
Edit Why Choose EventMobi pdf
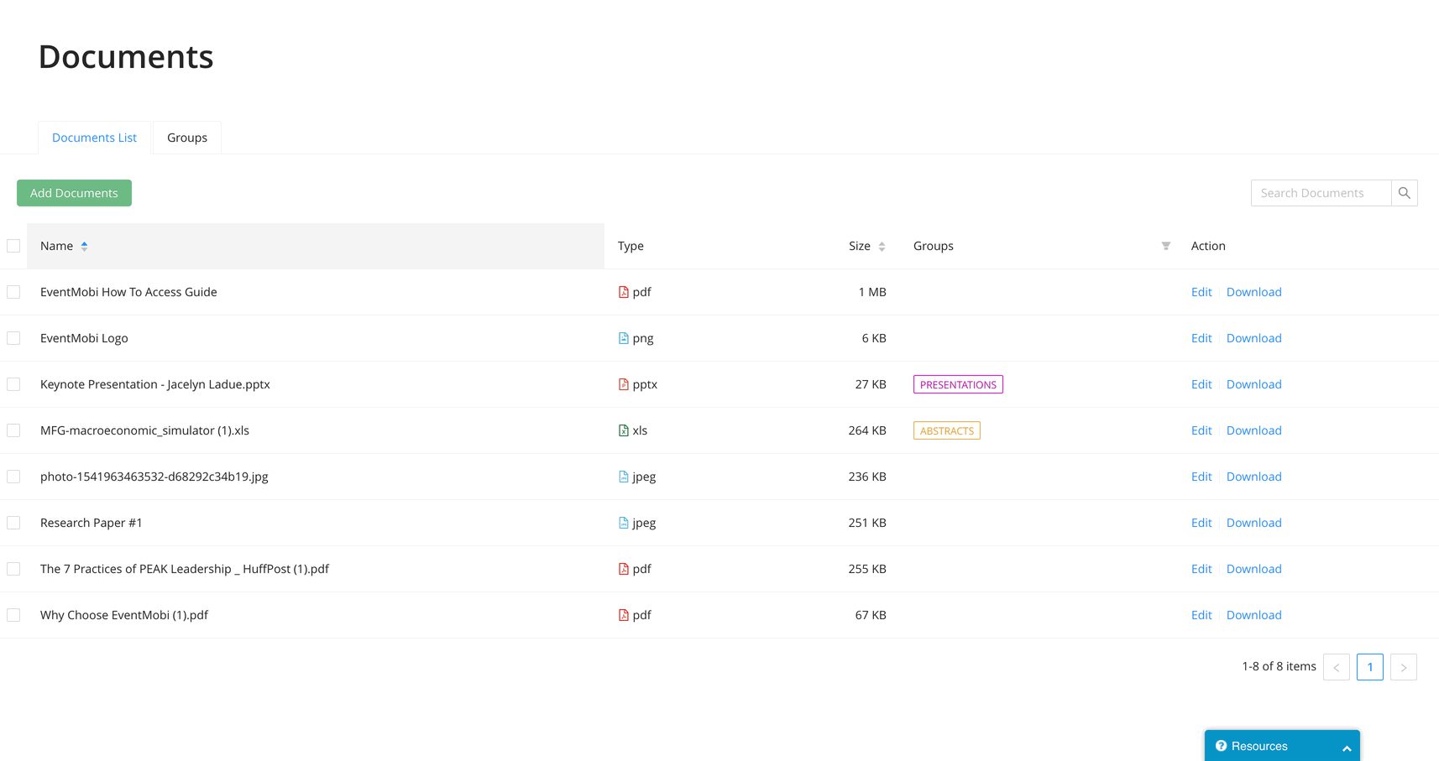[1201, 615]
